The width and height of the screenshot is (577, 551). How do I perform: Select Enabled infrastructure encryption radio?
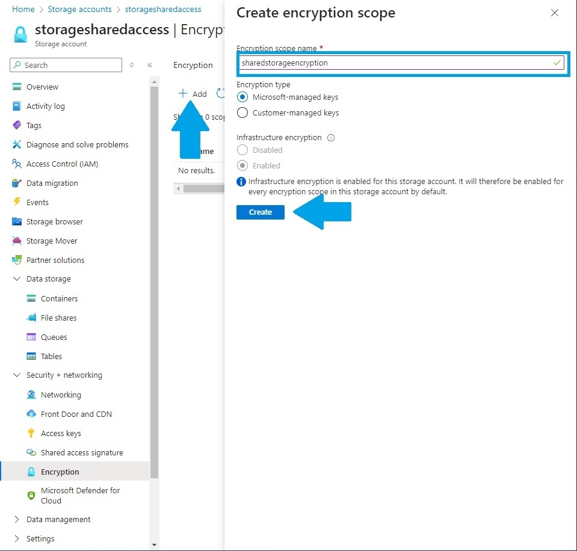(242, 165)
